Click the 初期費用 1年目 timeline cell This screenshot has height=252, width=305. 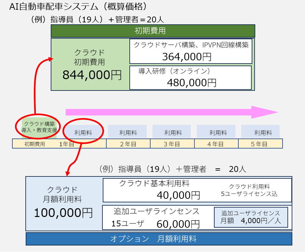pyautogui.click(x=59, y=144)
